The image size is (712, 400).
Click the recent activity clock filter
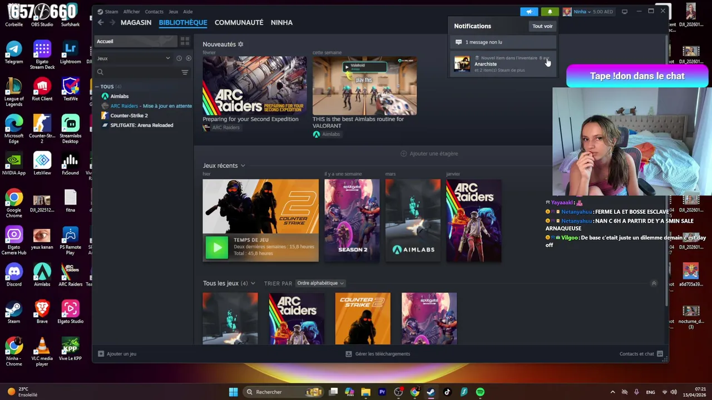179,58
